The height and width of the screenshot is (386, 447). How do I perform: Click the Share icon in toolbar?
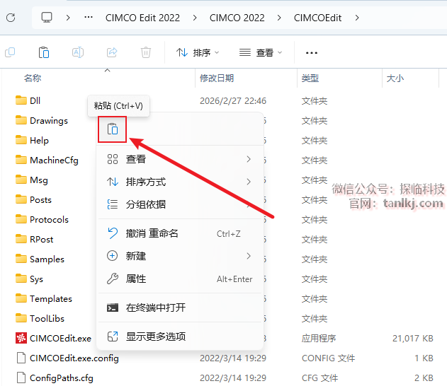pos(112,52)
